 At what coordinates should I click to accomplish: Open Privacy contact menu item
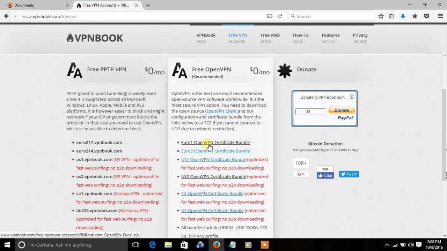360,38
